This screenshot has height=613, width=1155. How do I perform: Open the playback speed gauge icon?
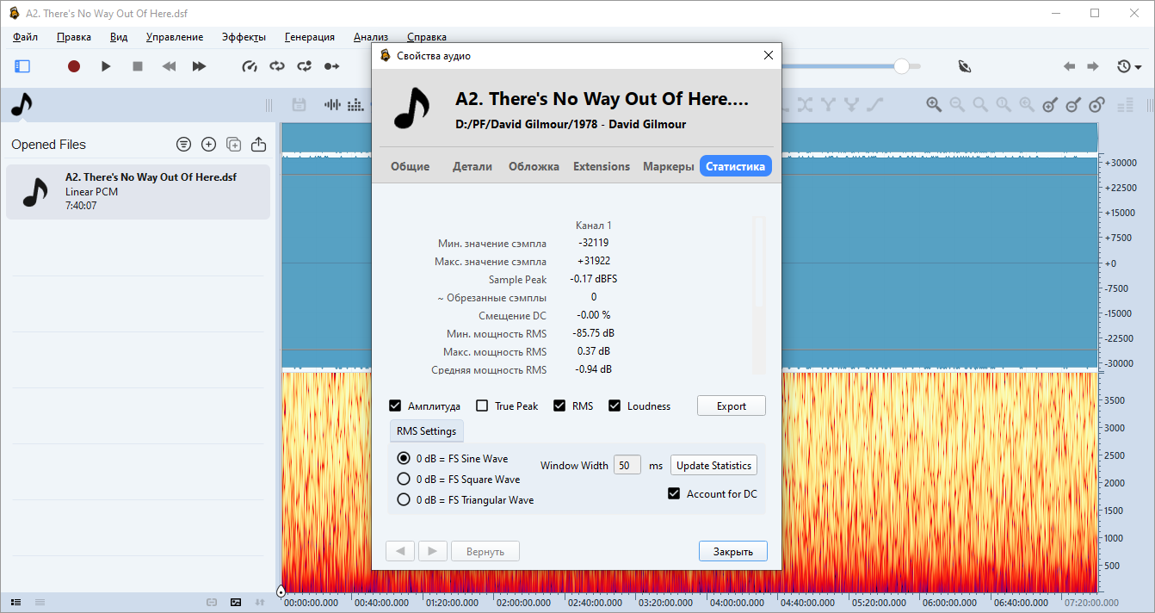(x=250, y=65)
